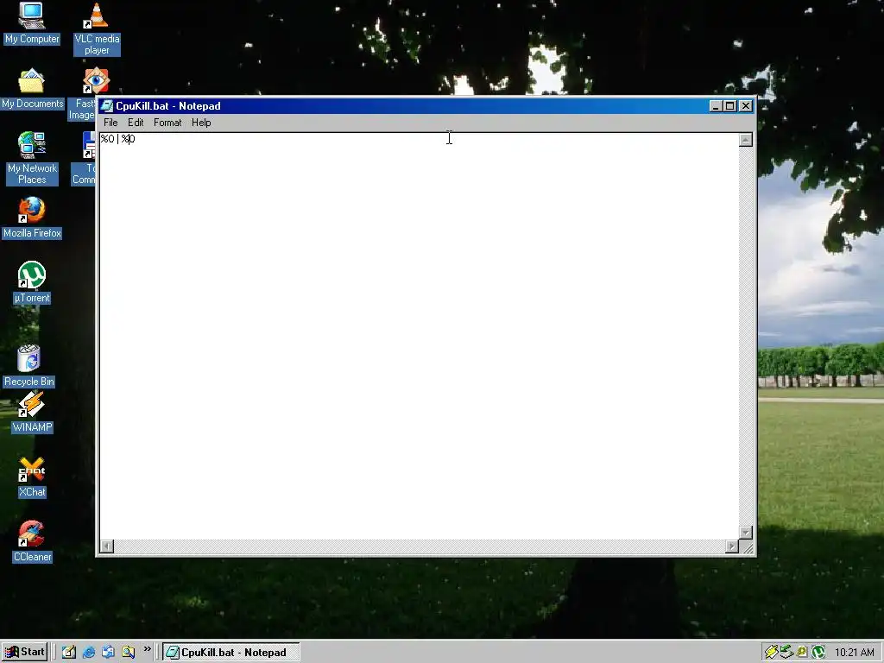The height and width of the screenshot is (663, 884).
Task: Select the WINAMP desktop shortcut
Action: point(32,413)
